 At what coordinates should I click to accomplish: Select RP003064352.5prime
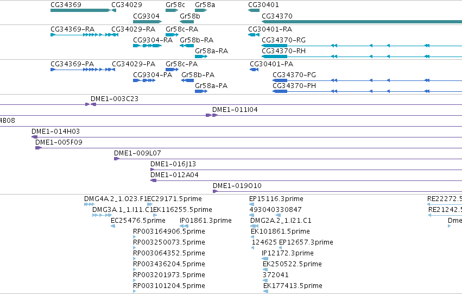click(134, 259)
